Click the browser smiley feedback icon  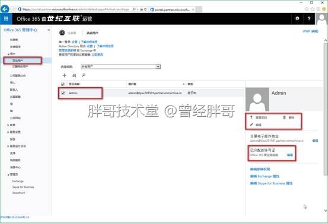pos(324,9)
